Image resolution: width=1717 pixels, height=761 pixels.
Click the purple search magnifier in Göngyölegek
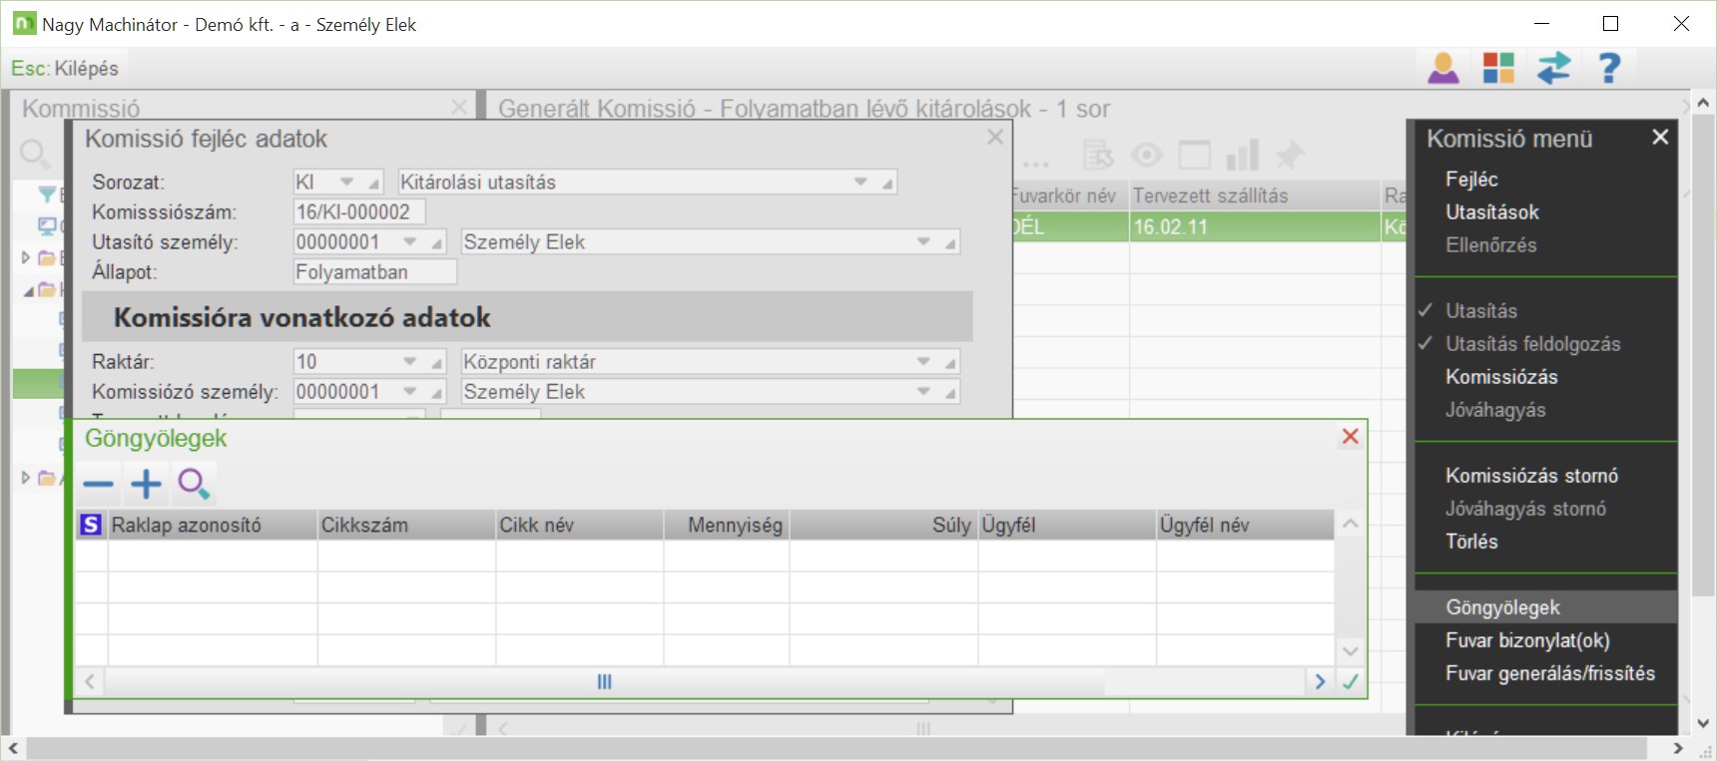coord(194,485)
